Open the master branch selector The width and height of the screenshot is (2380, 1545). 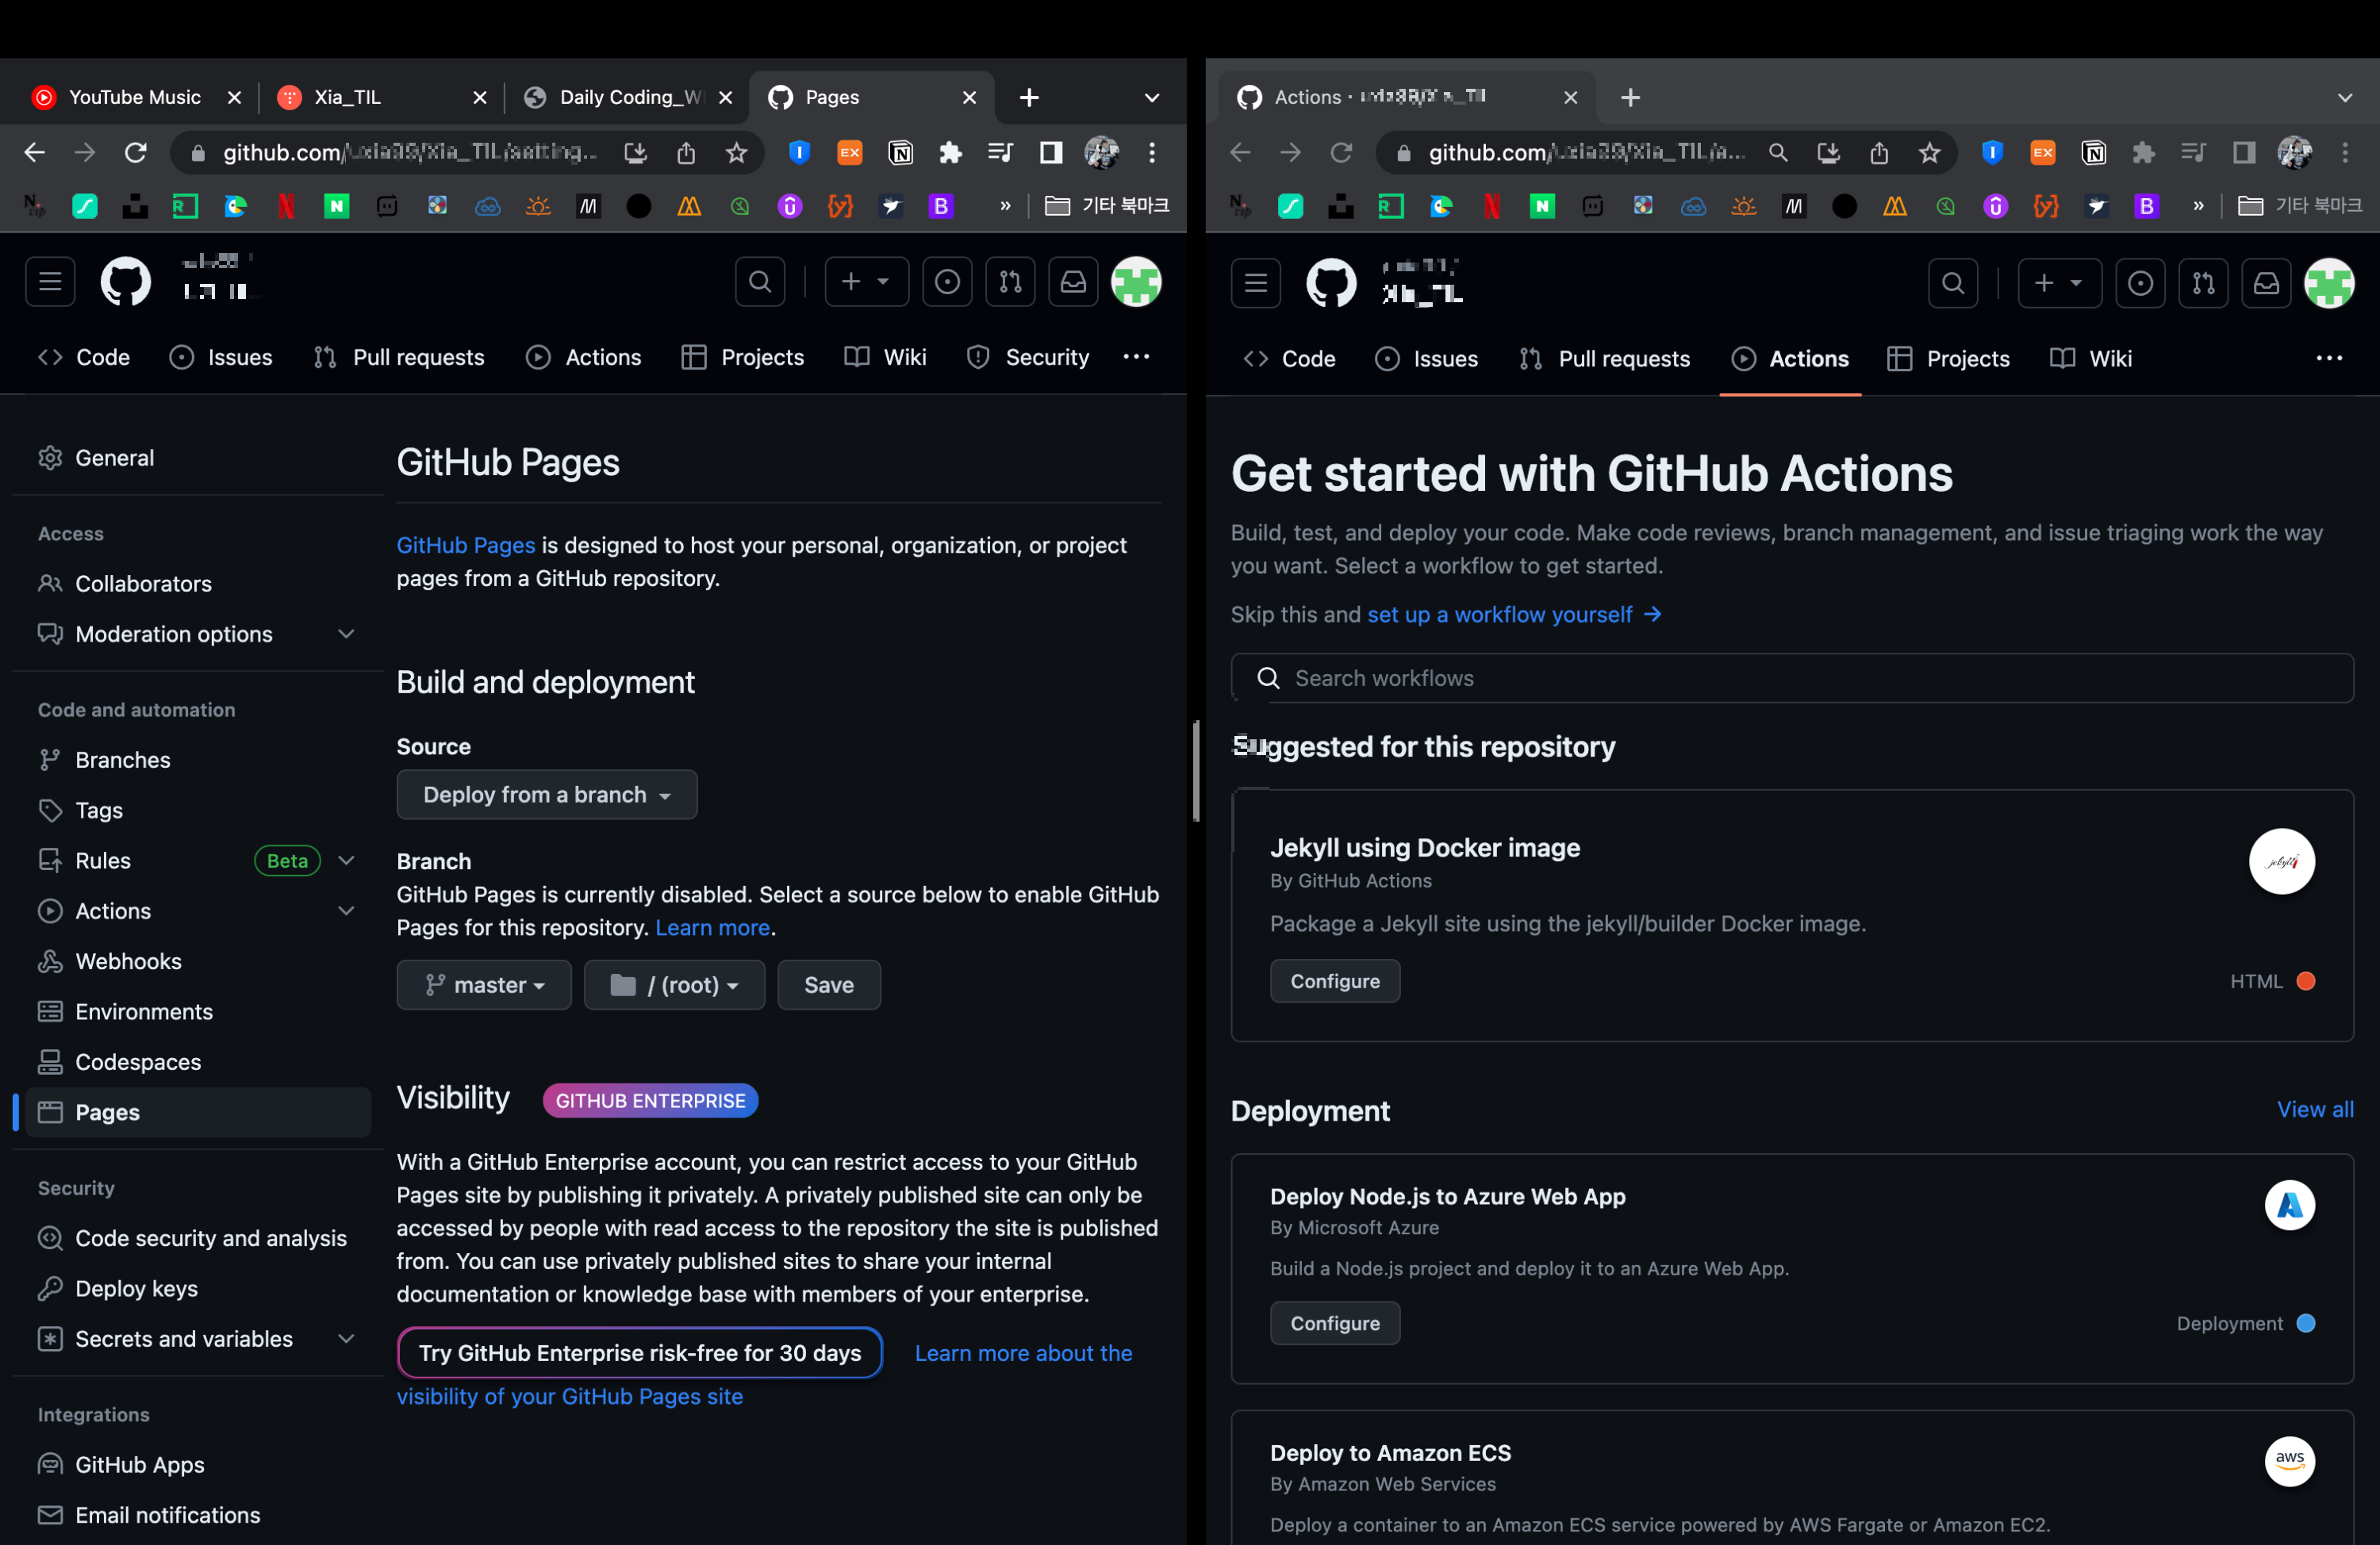click(484, 985)
